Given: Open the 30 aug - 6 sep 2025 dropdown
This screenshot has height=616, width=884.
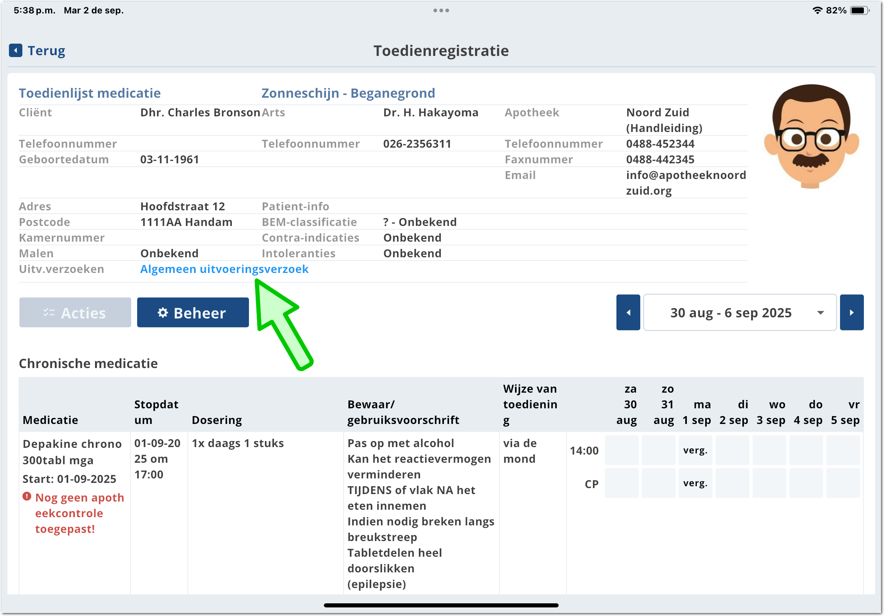Looking at the screenshot, I should pos(739,312).
